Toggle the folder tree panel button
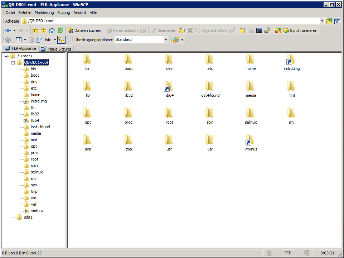This screenshot has width=344, height=258. pyautogui.click(x=61, y=40)
